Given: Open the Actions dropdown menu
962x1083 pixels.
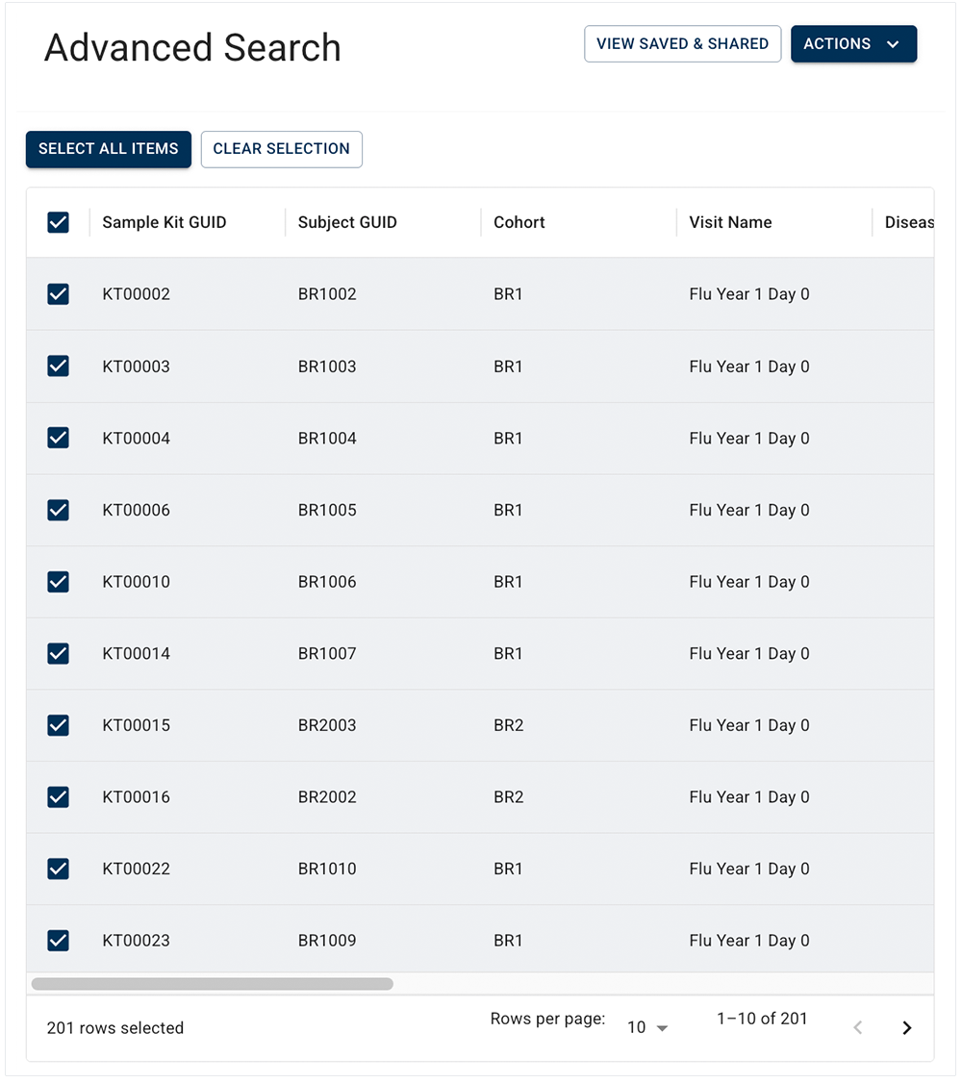Looking at the screenshot, I should coord(853,44).
